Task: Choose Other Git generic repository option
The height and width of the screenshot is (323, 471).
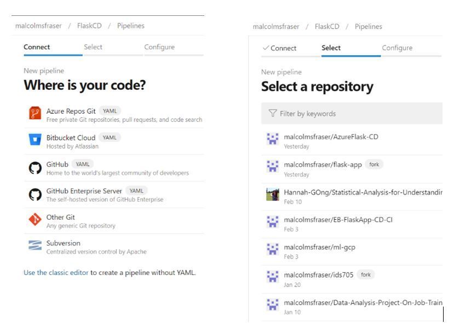Action: coord(114,221)
